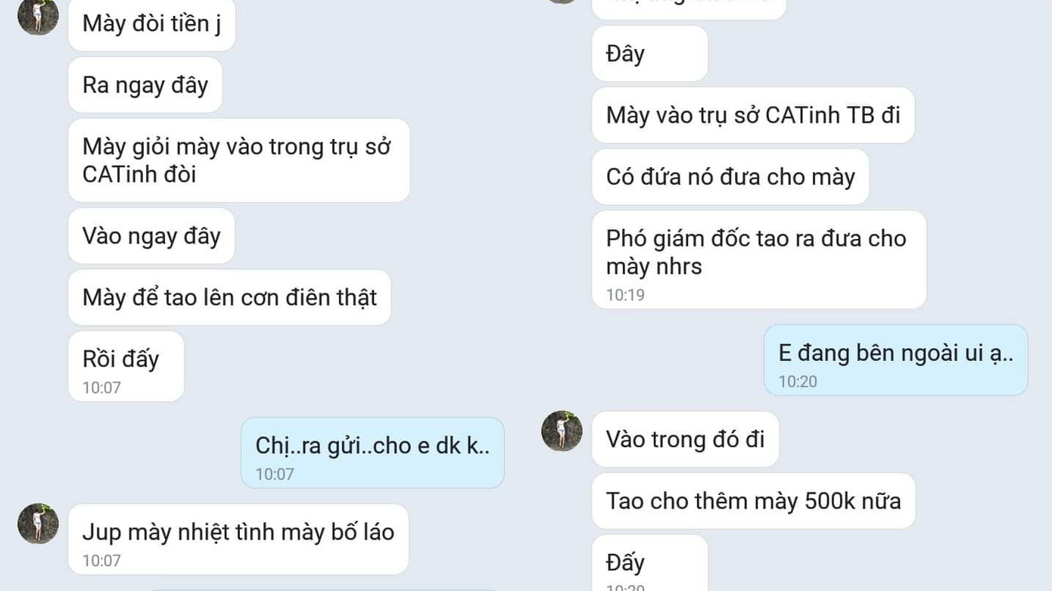1052x591 pixels.
Task: Select the 'Mày đòi tiền j' message bubble
Action: 152,24
